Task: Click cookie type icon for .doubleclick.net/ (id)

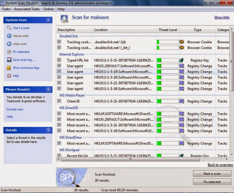Action: click(x=182, y=42)
